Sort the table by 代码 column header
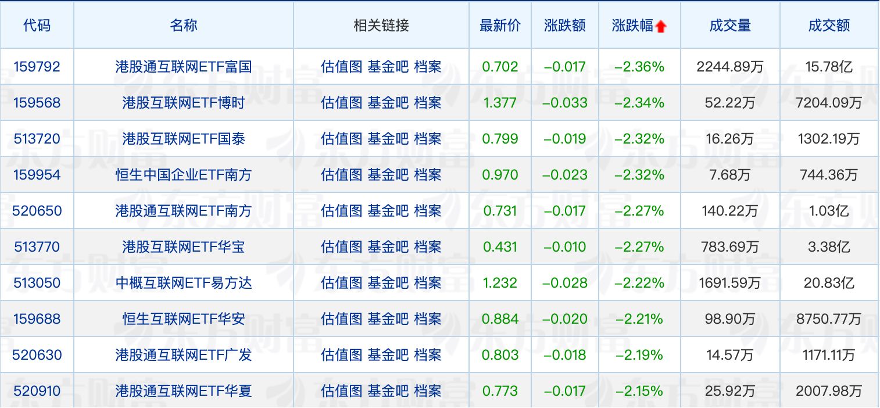The height and width of the screenshot is (408, 880). coord(37,25)
